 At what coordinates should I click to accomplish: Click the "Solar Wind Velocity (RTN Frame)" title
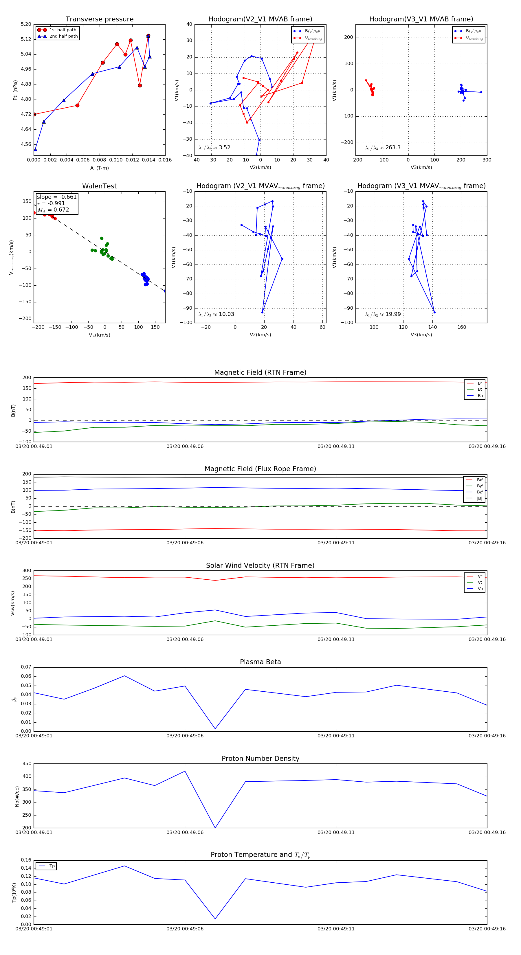pos(260,565)
